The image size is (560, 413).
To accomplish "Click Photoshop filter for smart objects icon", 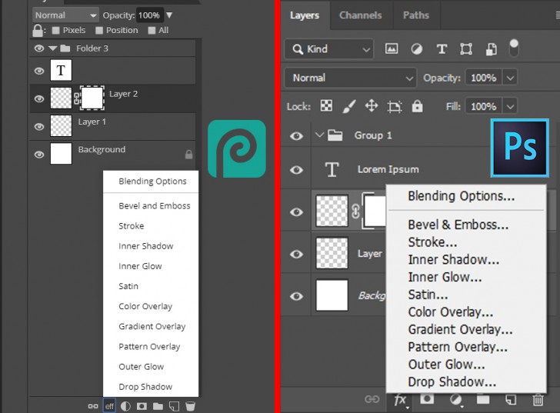I will [491, 49].
